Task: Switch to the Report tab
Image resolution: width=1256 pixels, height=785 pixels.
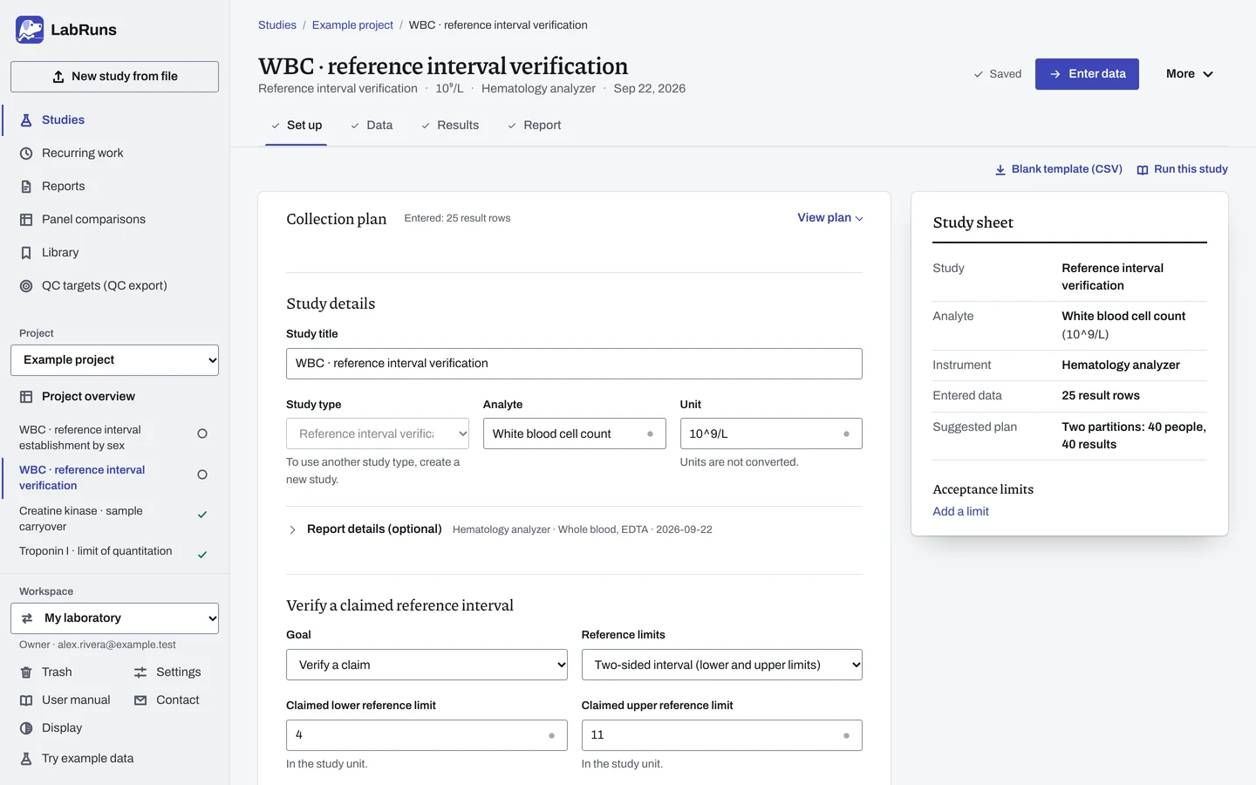Action: pyautogui.click(x=535, y=126)
